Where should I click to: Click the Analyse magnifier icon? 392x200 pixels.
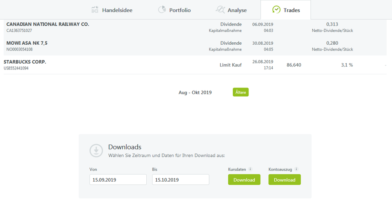pyautogui.click(x=221, y=10)
